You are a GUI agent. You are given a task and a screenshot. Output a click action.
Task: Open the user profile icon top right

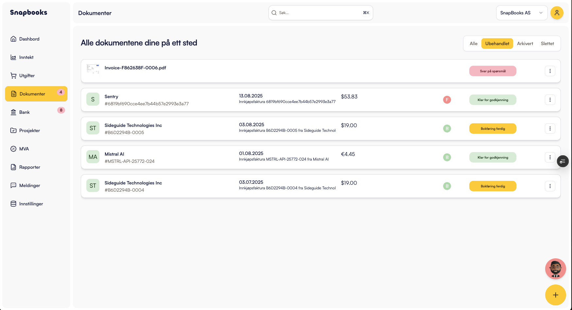tap(557, 13)
